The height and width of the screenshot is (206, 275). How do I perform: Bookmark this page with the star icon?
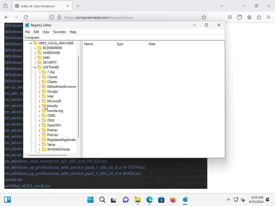204,17
